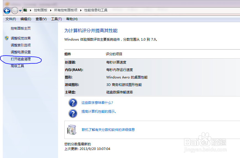Expand the arrow before 控制面板

pyautogui.click(x=31, y=10)
